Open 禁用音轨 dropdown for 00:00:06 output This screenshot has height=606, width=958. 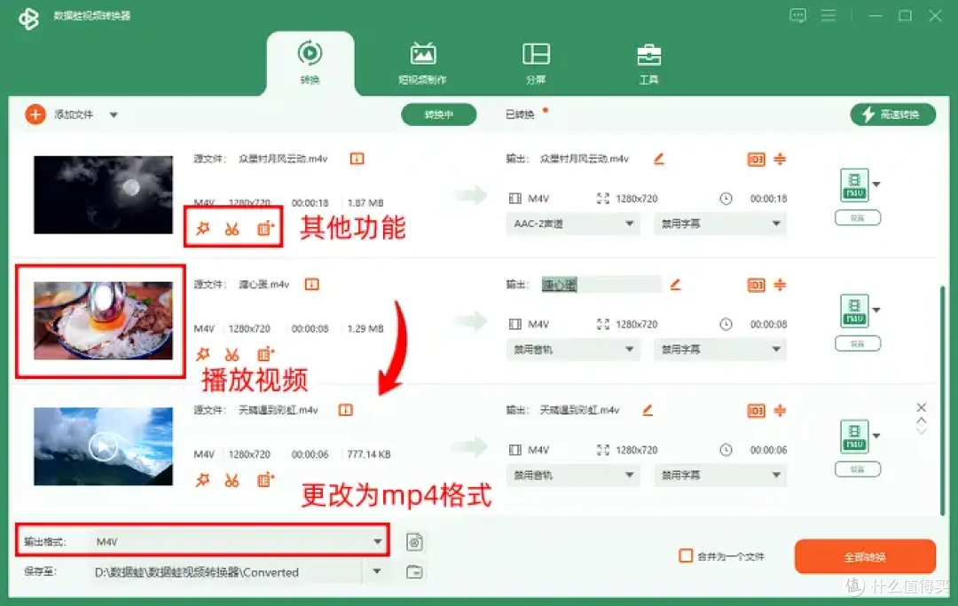point(572,475)
